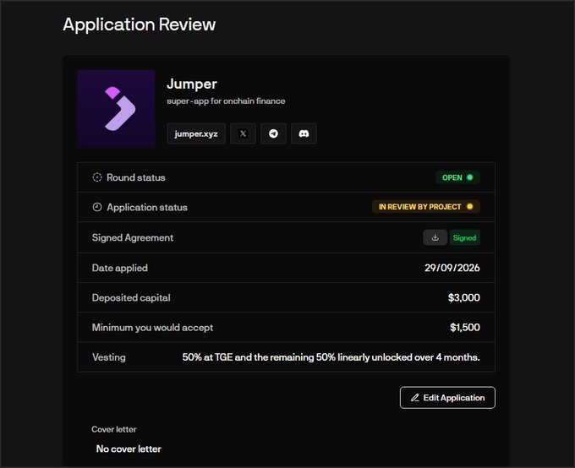Click the $3,000 deposited capital value
The width and height of the screenshot is (575, 468).
[464, 297]
